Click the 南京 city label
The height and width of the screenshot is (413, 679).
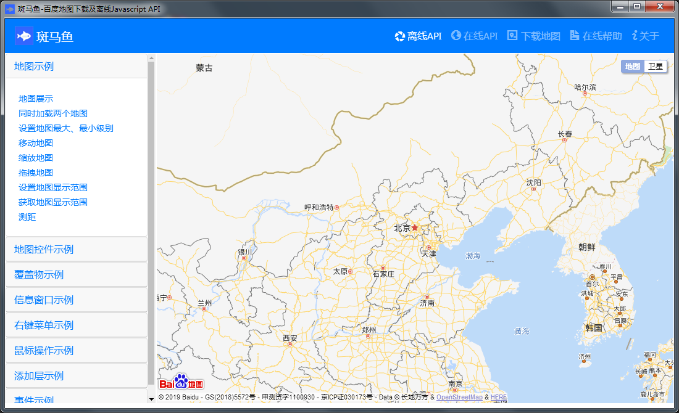455,383
